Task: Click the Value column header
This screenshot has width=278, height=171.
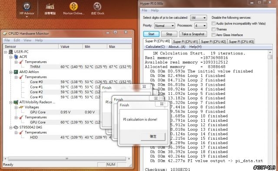Action: point(70,47)
